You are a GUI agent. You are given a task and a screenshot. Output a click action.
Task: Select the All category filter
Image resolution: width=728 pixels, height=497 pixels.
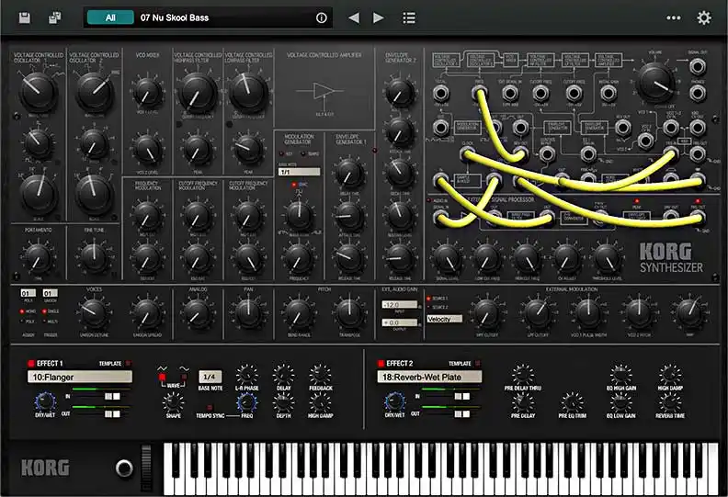point(110,17)
